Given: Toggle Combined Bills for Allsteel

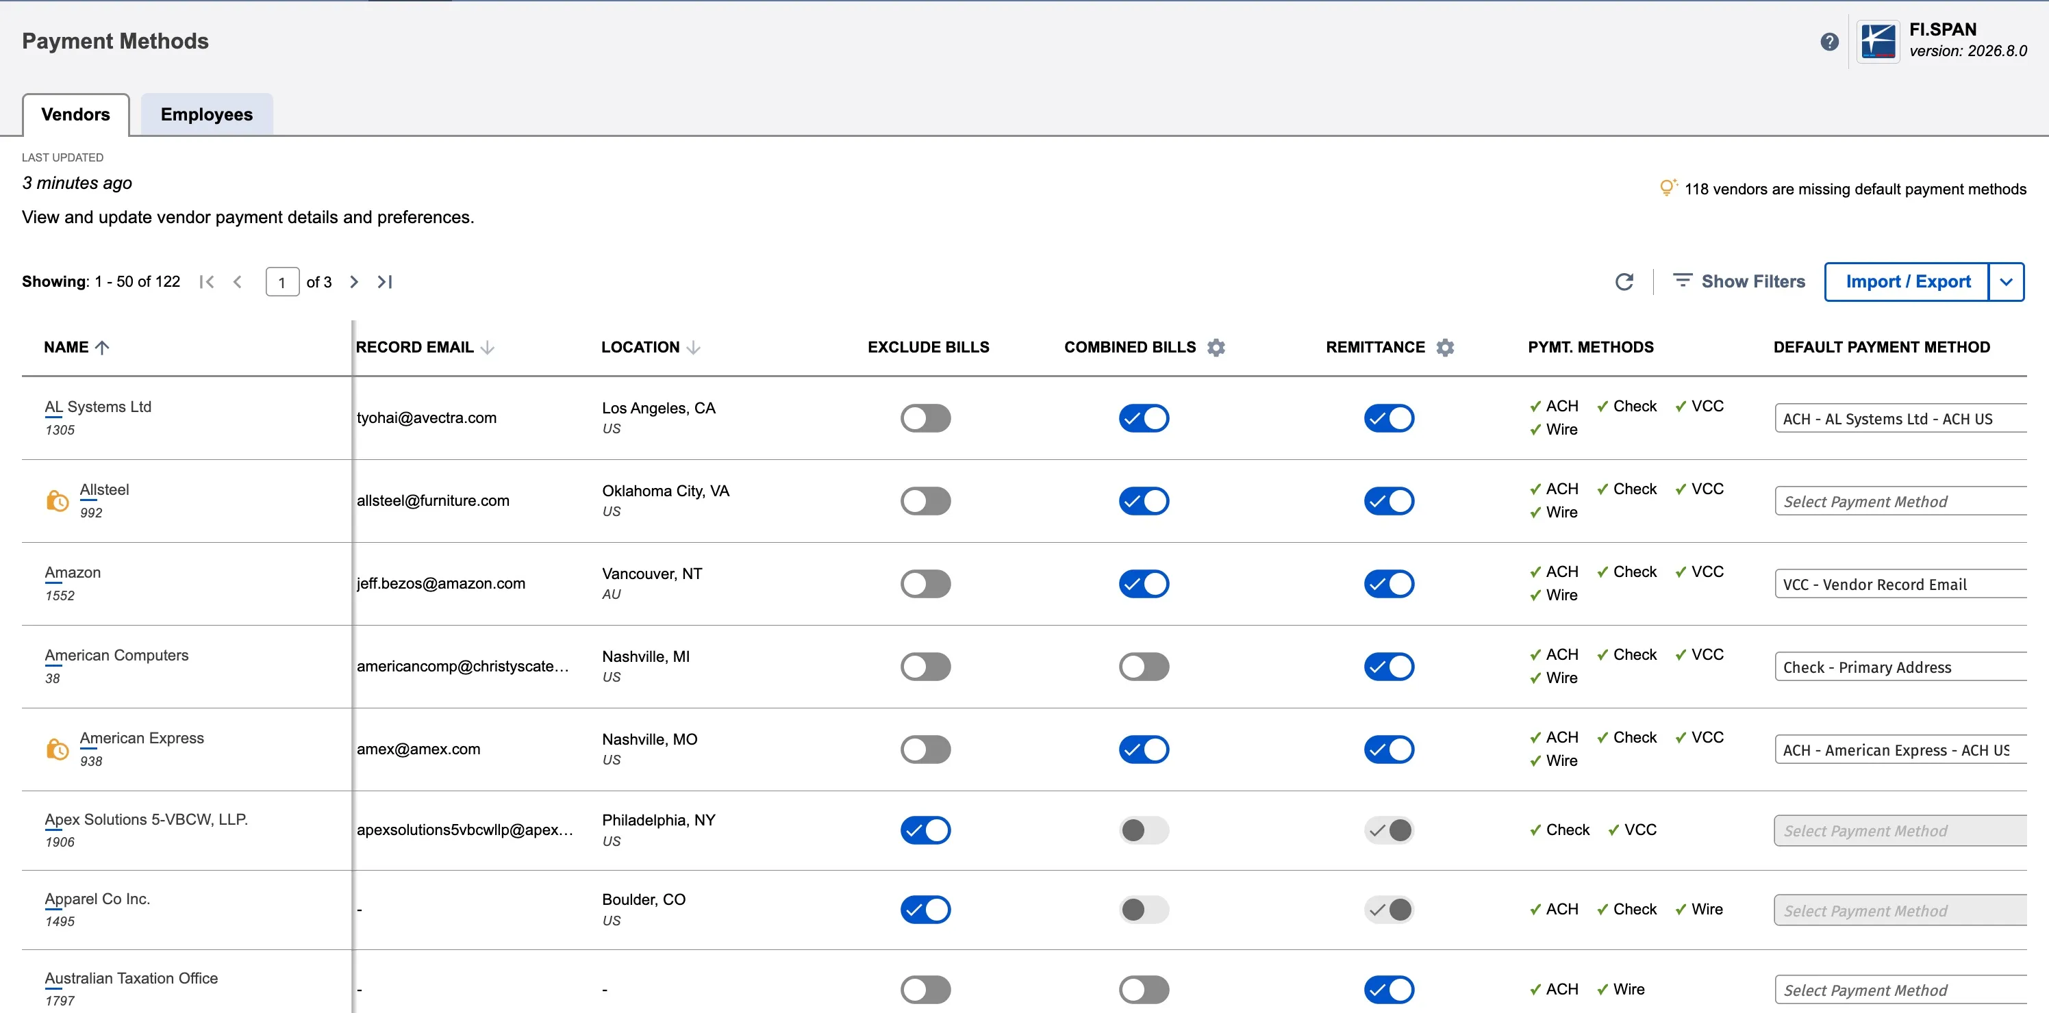Looking at the screenshot, I should pos(1144,501).
